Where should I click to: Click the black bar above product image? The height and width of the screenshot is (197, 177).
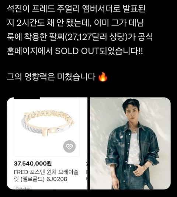[27, 98]
